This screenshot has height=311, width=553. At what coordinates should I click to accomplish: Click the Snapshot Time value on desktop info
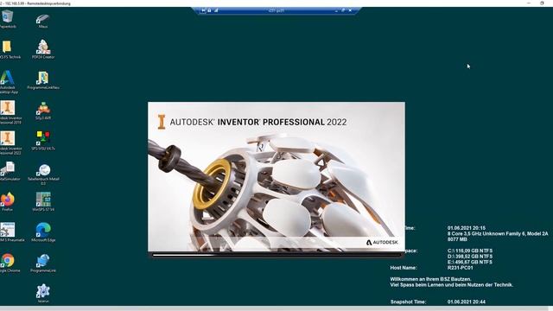(467, 301)
